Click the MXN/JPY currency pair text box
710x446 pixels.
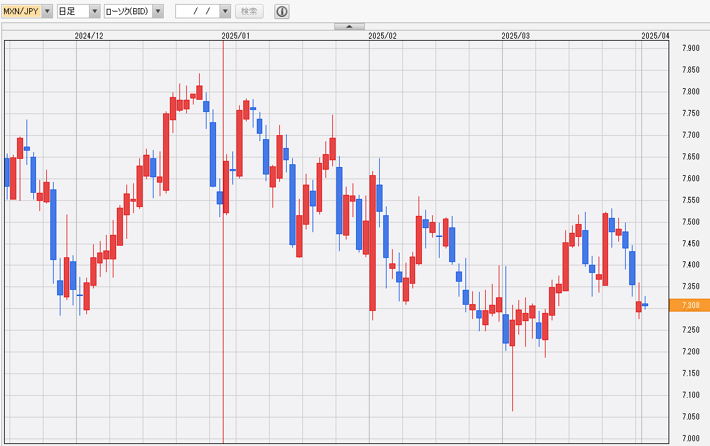coord(21,12)
